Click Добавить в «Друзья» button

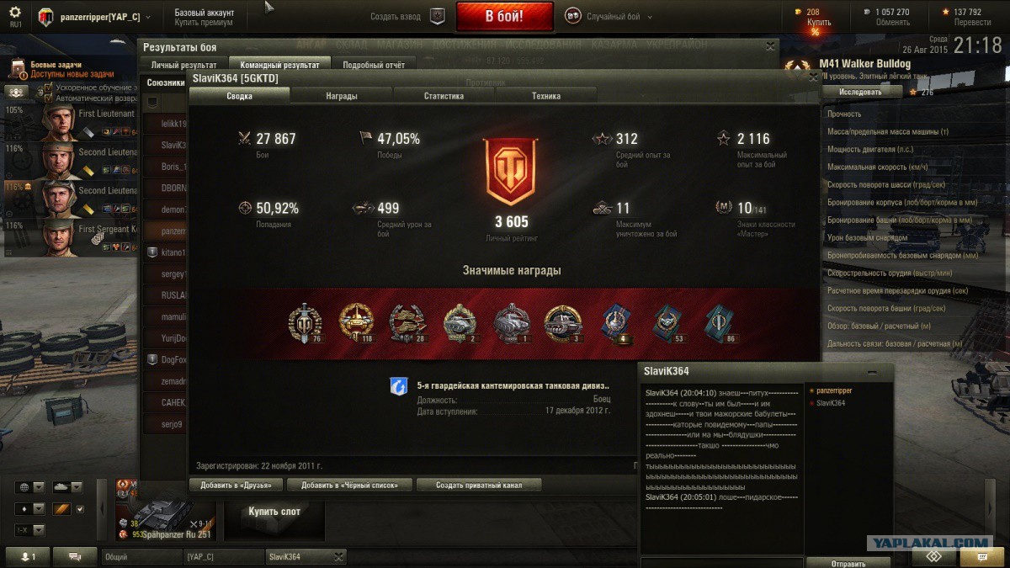(236, 485)
